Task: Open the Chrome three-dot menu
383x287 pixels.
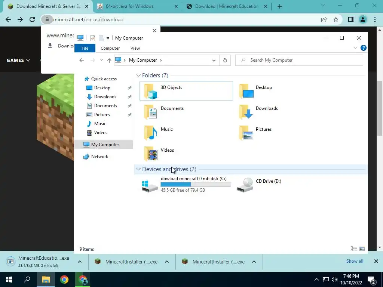Action: pyautogui.click(x=375, y=19)
